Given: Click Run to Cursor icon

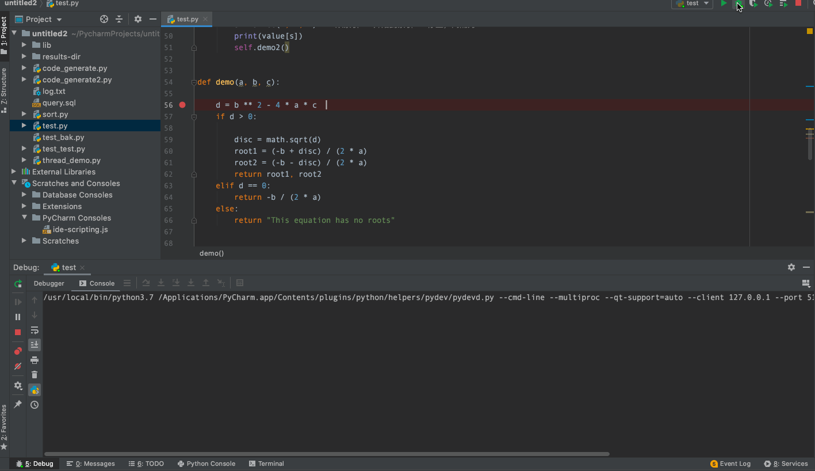Looking at the screenshot, I should pos(221,283).
